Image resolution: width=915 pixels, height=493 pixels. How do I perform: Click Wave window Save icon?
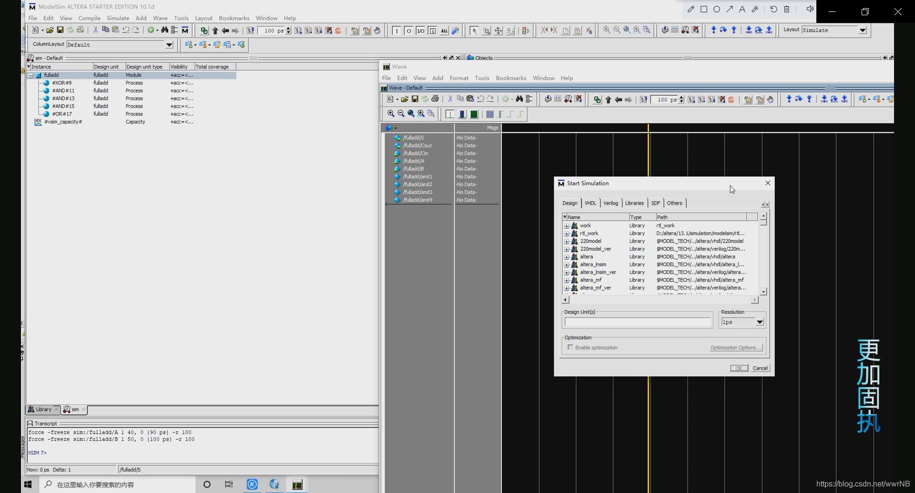[415, 99]
